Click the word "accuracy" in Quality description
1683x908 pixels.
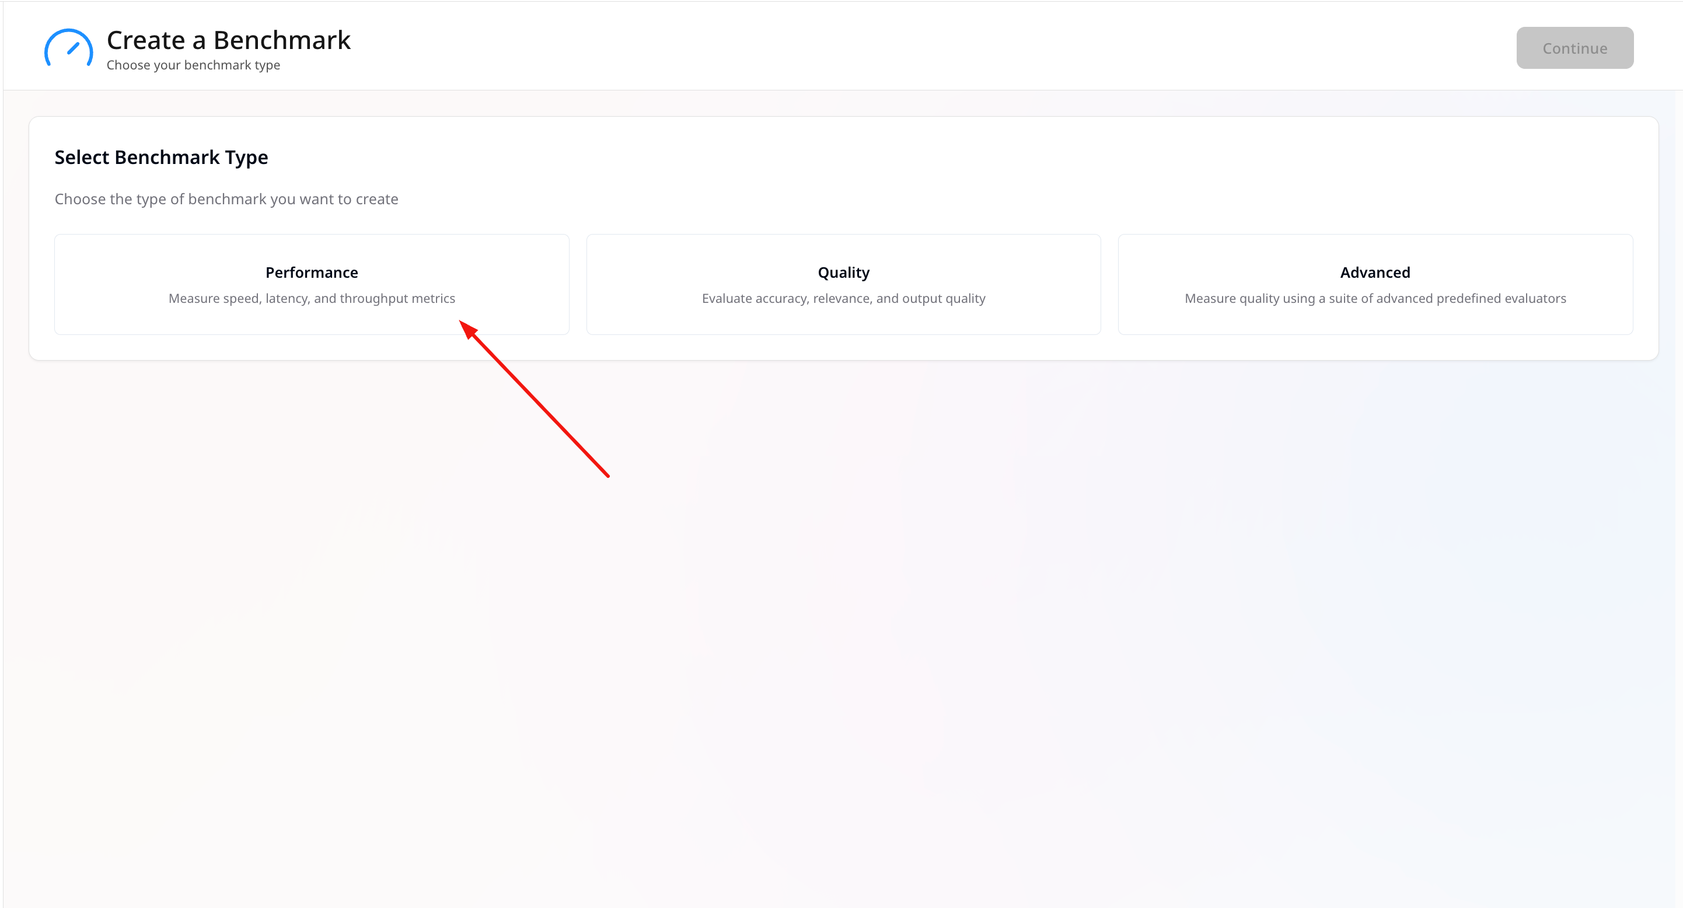780,299
